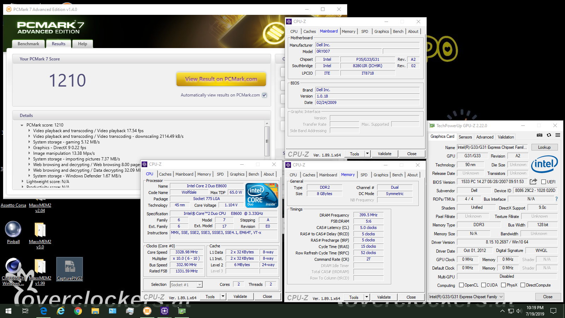Collapse the PCMark score 1210 tree node
Screen dimensions: 565x318
click(22, 125)
